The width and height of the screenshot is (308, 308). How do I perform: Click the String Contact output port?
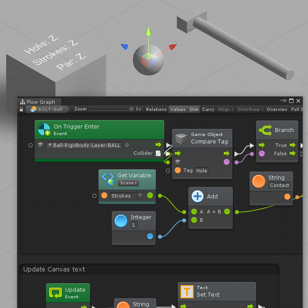(x=287, y=197)
